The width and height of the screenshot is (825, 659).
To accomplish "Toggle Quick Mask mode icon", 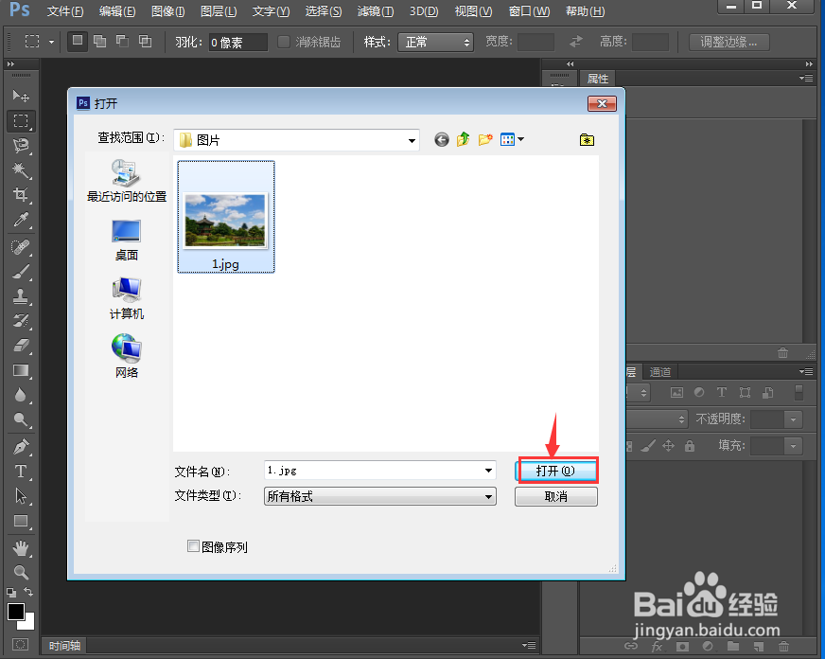I will tap(21, 644).
